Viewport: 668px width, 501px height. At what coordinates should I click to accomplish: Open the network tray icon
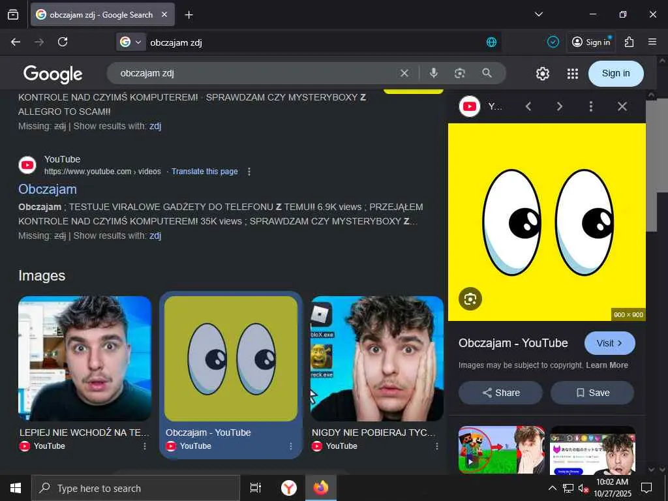568,488
